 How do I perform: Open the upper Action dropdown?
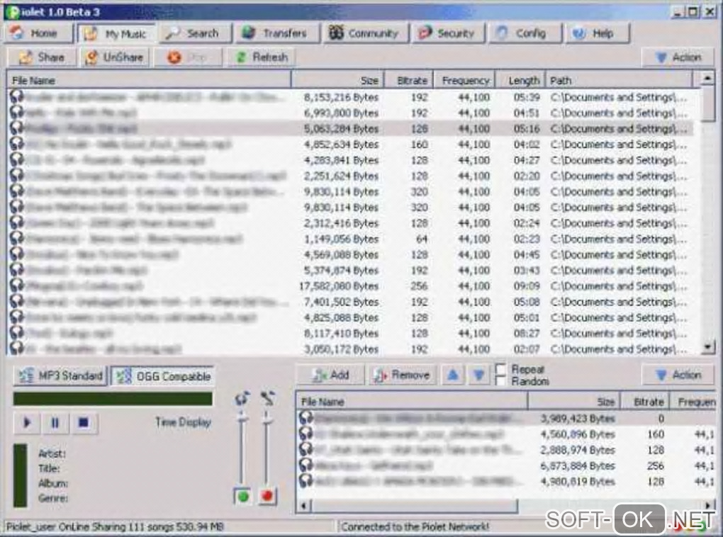click(678, 57)
